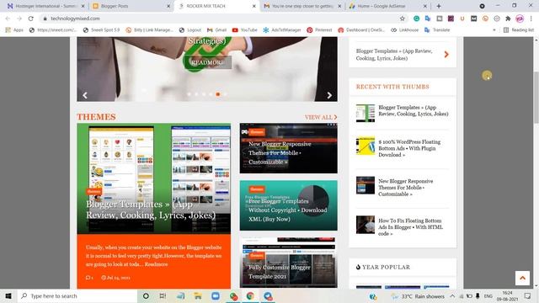Expand the sidebar Blogger Templates chevron arrow
The width and height of the screenshot is (539, 303).
coord(446,54)
